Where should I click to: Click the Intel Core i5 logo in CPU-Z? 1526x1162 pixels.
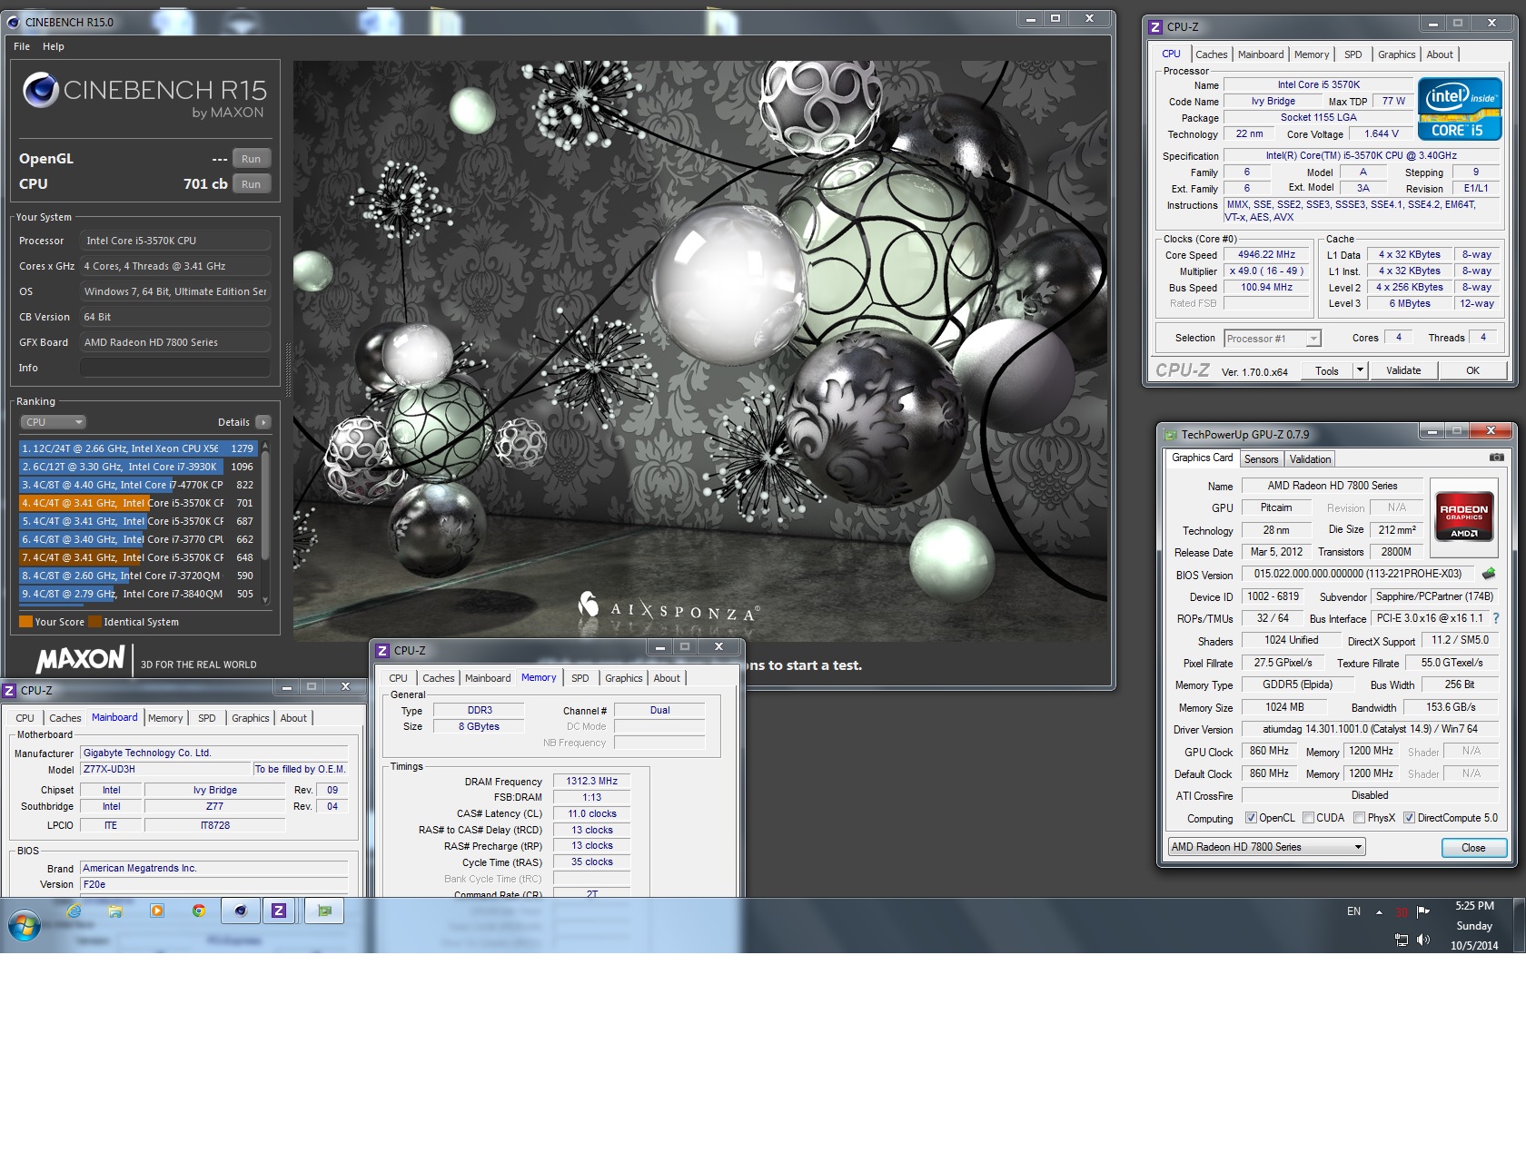[1460, 109]
